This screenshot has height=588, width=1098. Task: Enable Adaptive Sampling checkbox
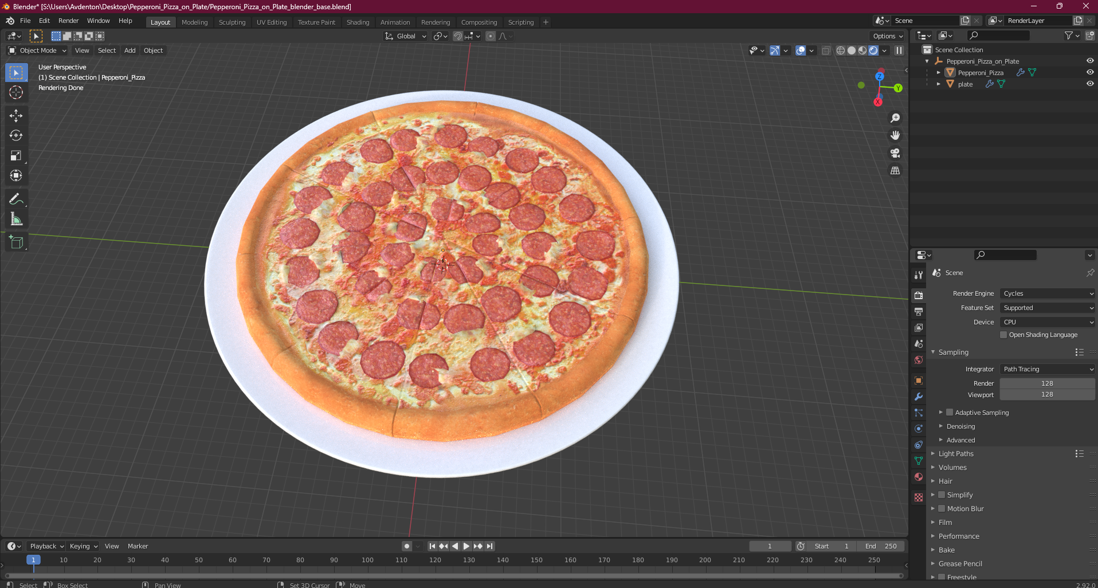pyautogui.click(x=950, y=412)
